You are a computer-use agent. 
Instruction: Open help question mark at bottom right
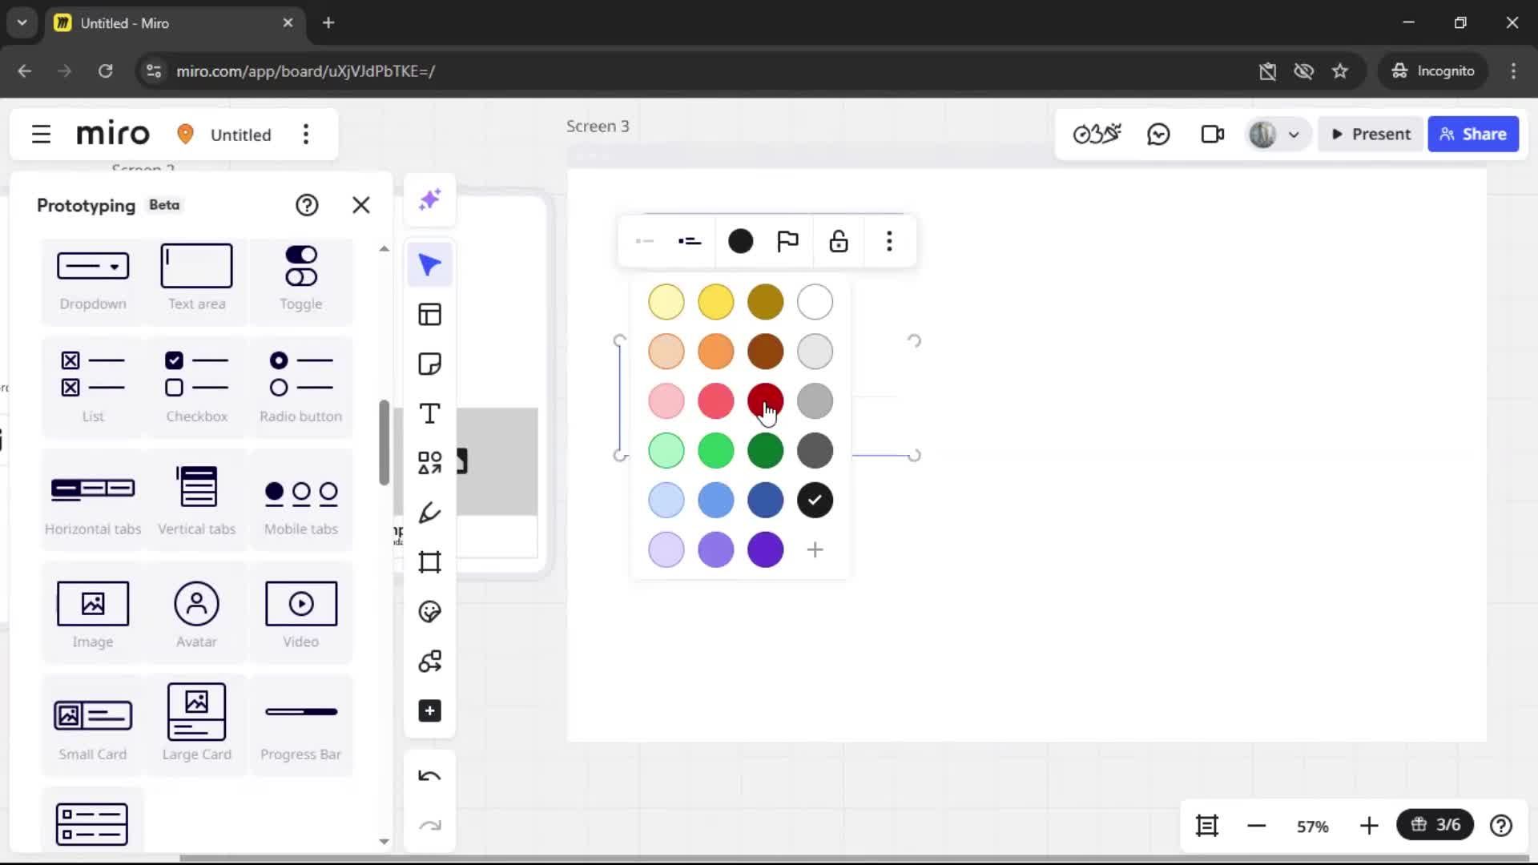[x=1501, y=826]
